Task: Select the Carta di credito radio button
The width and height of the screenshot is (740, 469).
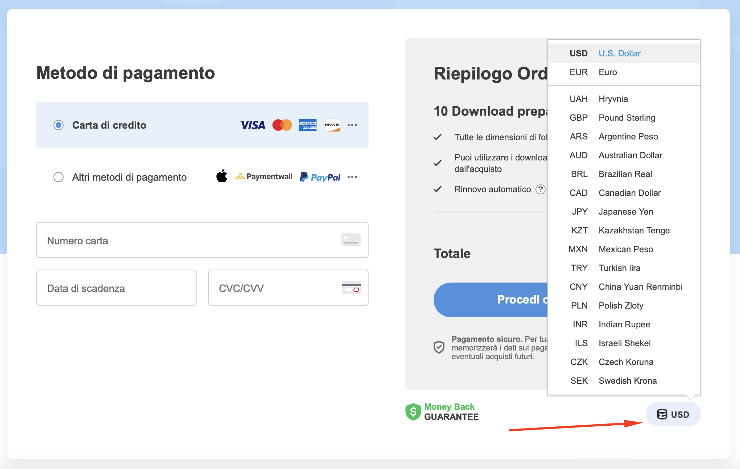Action: pos(58,125)
